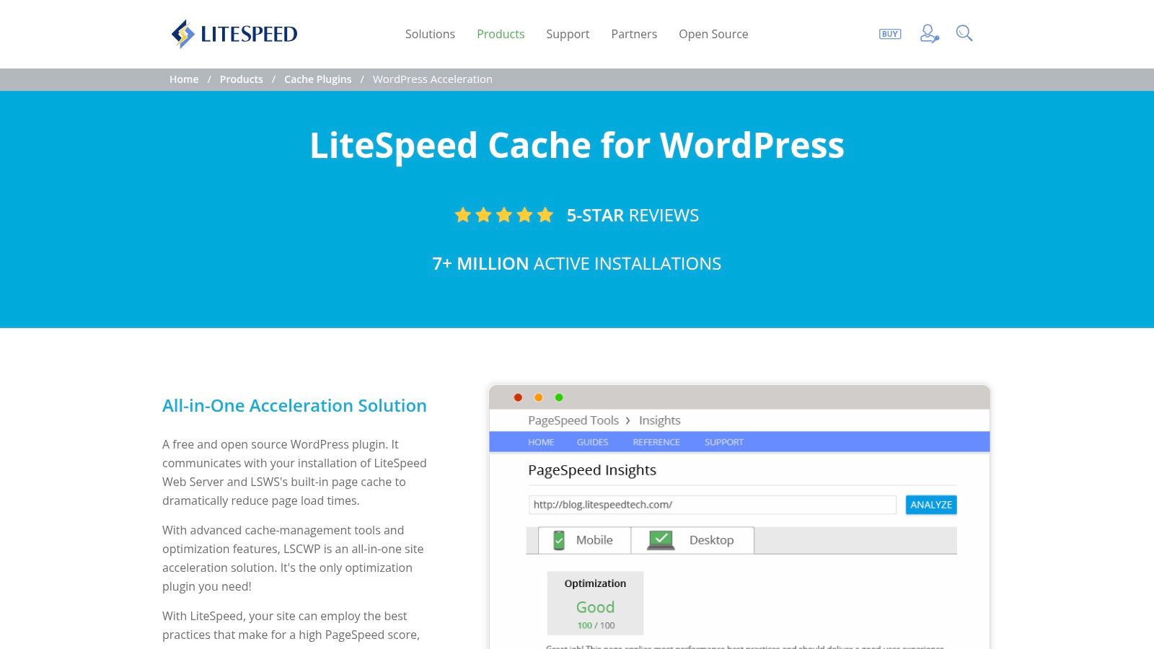Click the orange window dot in the mockup

point(538,397)
